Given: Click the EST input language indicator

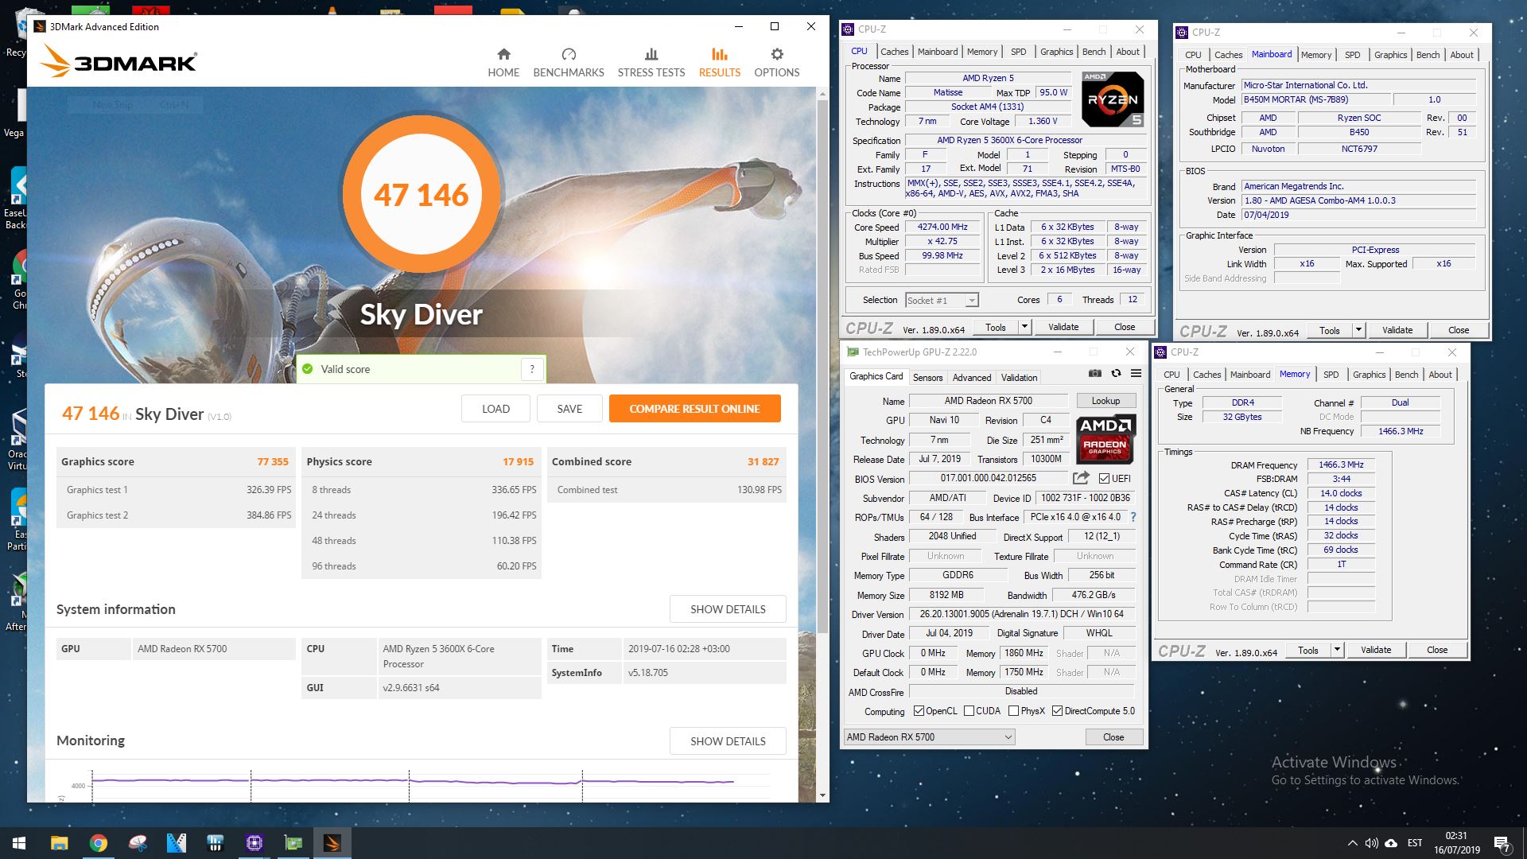Looking at the screenshot, I should [1414, 843].
